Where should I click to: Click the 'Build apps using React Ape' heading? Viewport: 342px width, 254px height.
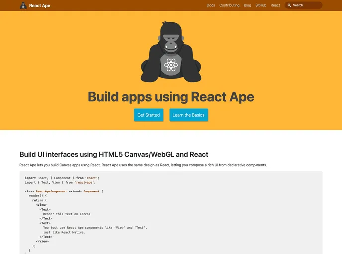tap(171, 97)
